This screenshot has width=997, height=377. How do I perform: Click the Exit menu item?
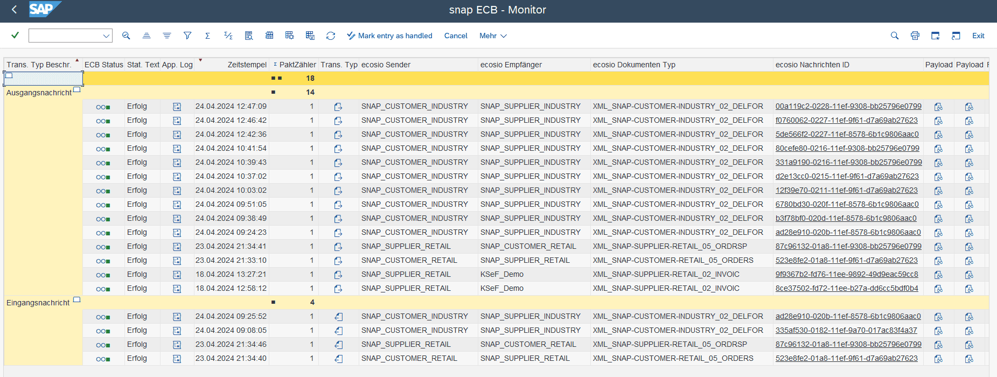978,36
